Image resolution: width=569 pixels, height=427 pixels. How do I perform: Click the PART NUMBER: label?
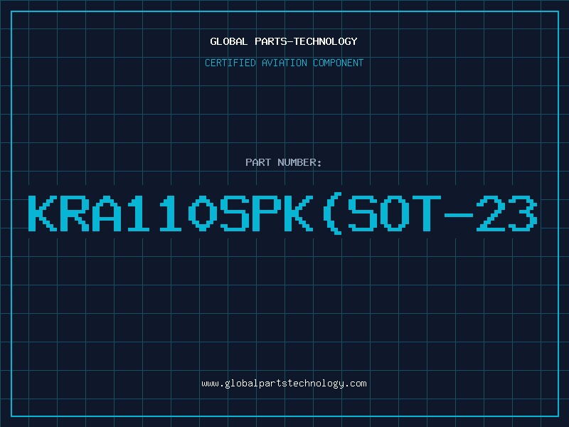[283, 162]
